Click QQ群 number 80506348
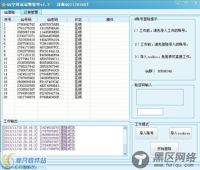This screenshot has height=170, width=200. pos(165,71)
